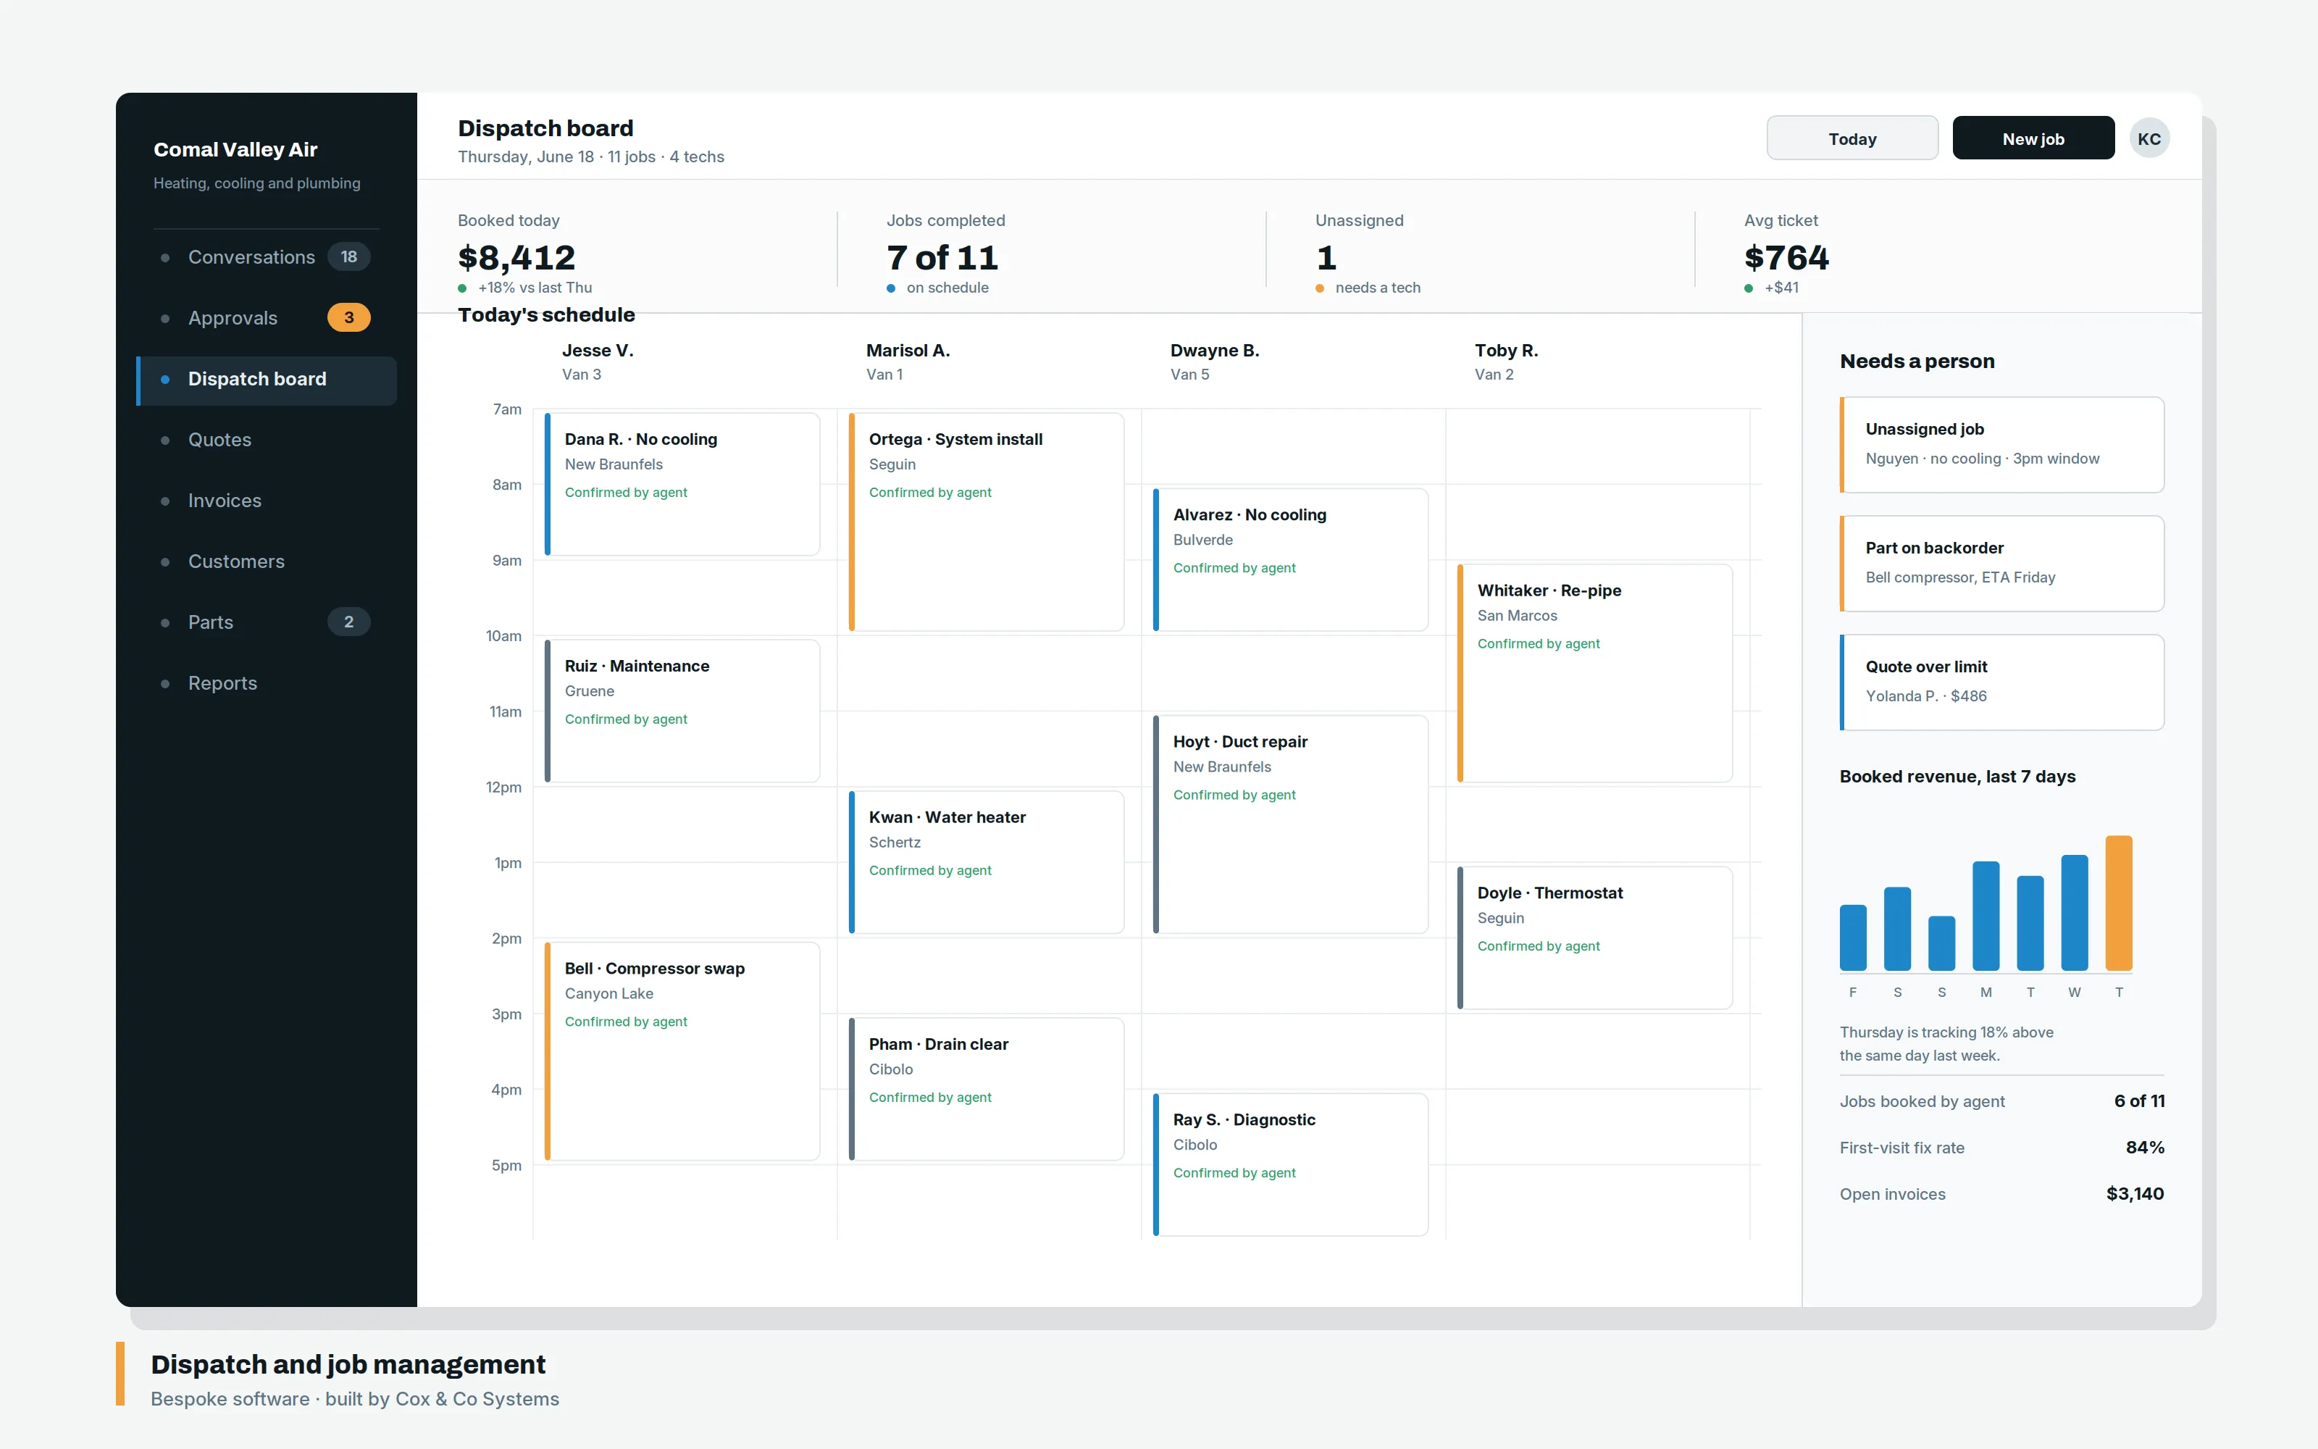Click the First-visit fix rate 84% value
The image size is (2318, 1449).
pos(2145,1148)
